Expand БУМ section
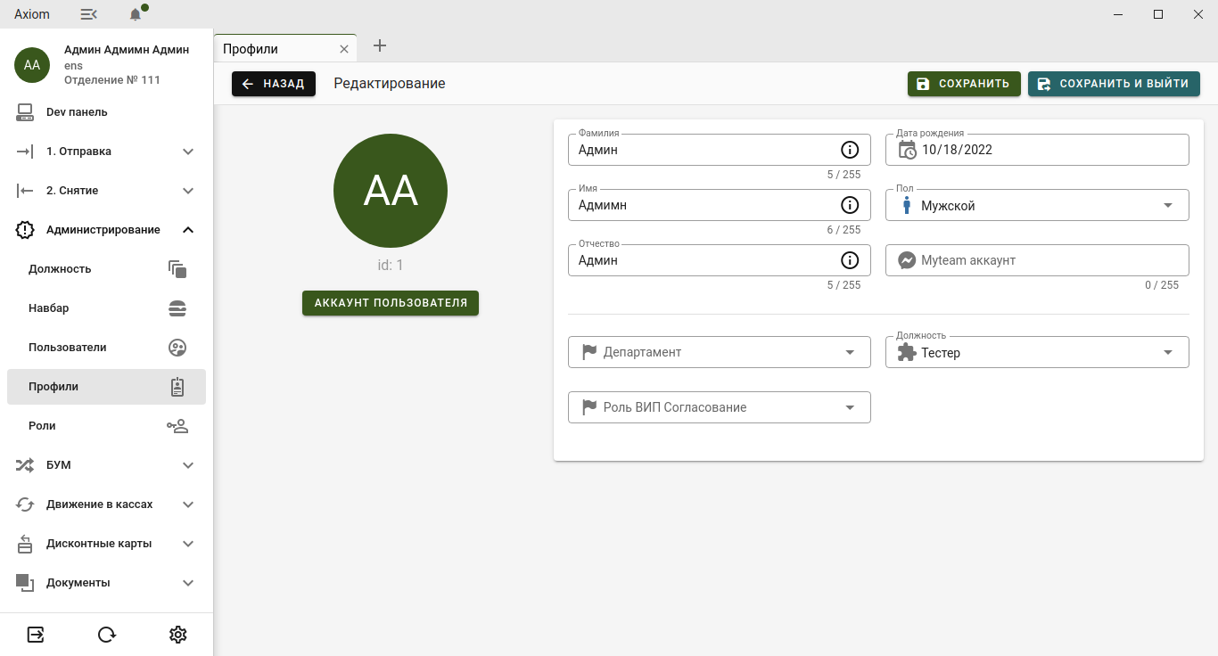The height and width of the screenshot is (656, 1218). click(106, 465)
